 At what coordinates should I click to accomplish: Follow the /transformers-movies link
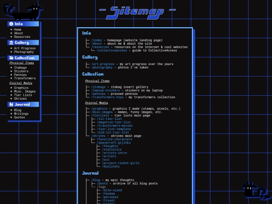point(114,126)
